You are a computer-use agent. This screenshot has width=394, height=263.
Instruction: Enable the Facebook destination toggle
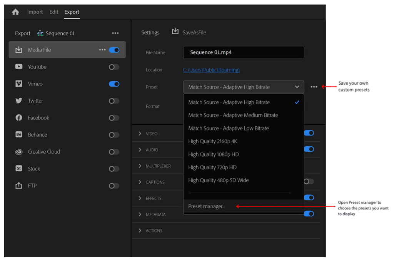point(114,118)
